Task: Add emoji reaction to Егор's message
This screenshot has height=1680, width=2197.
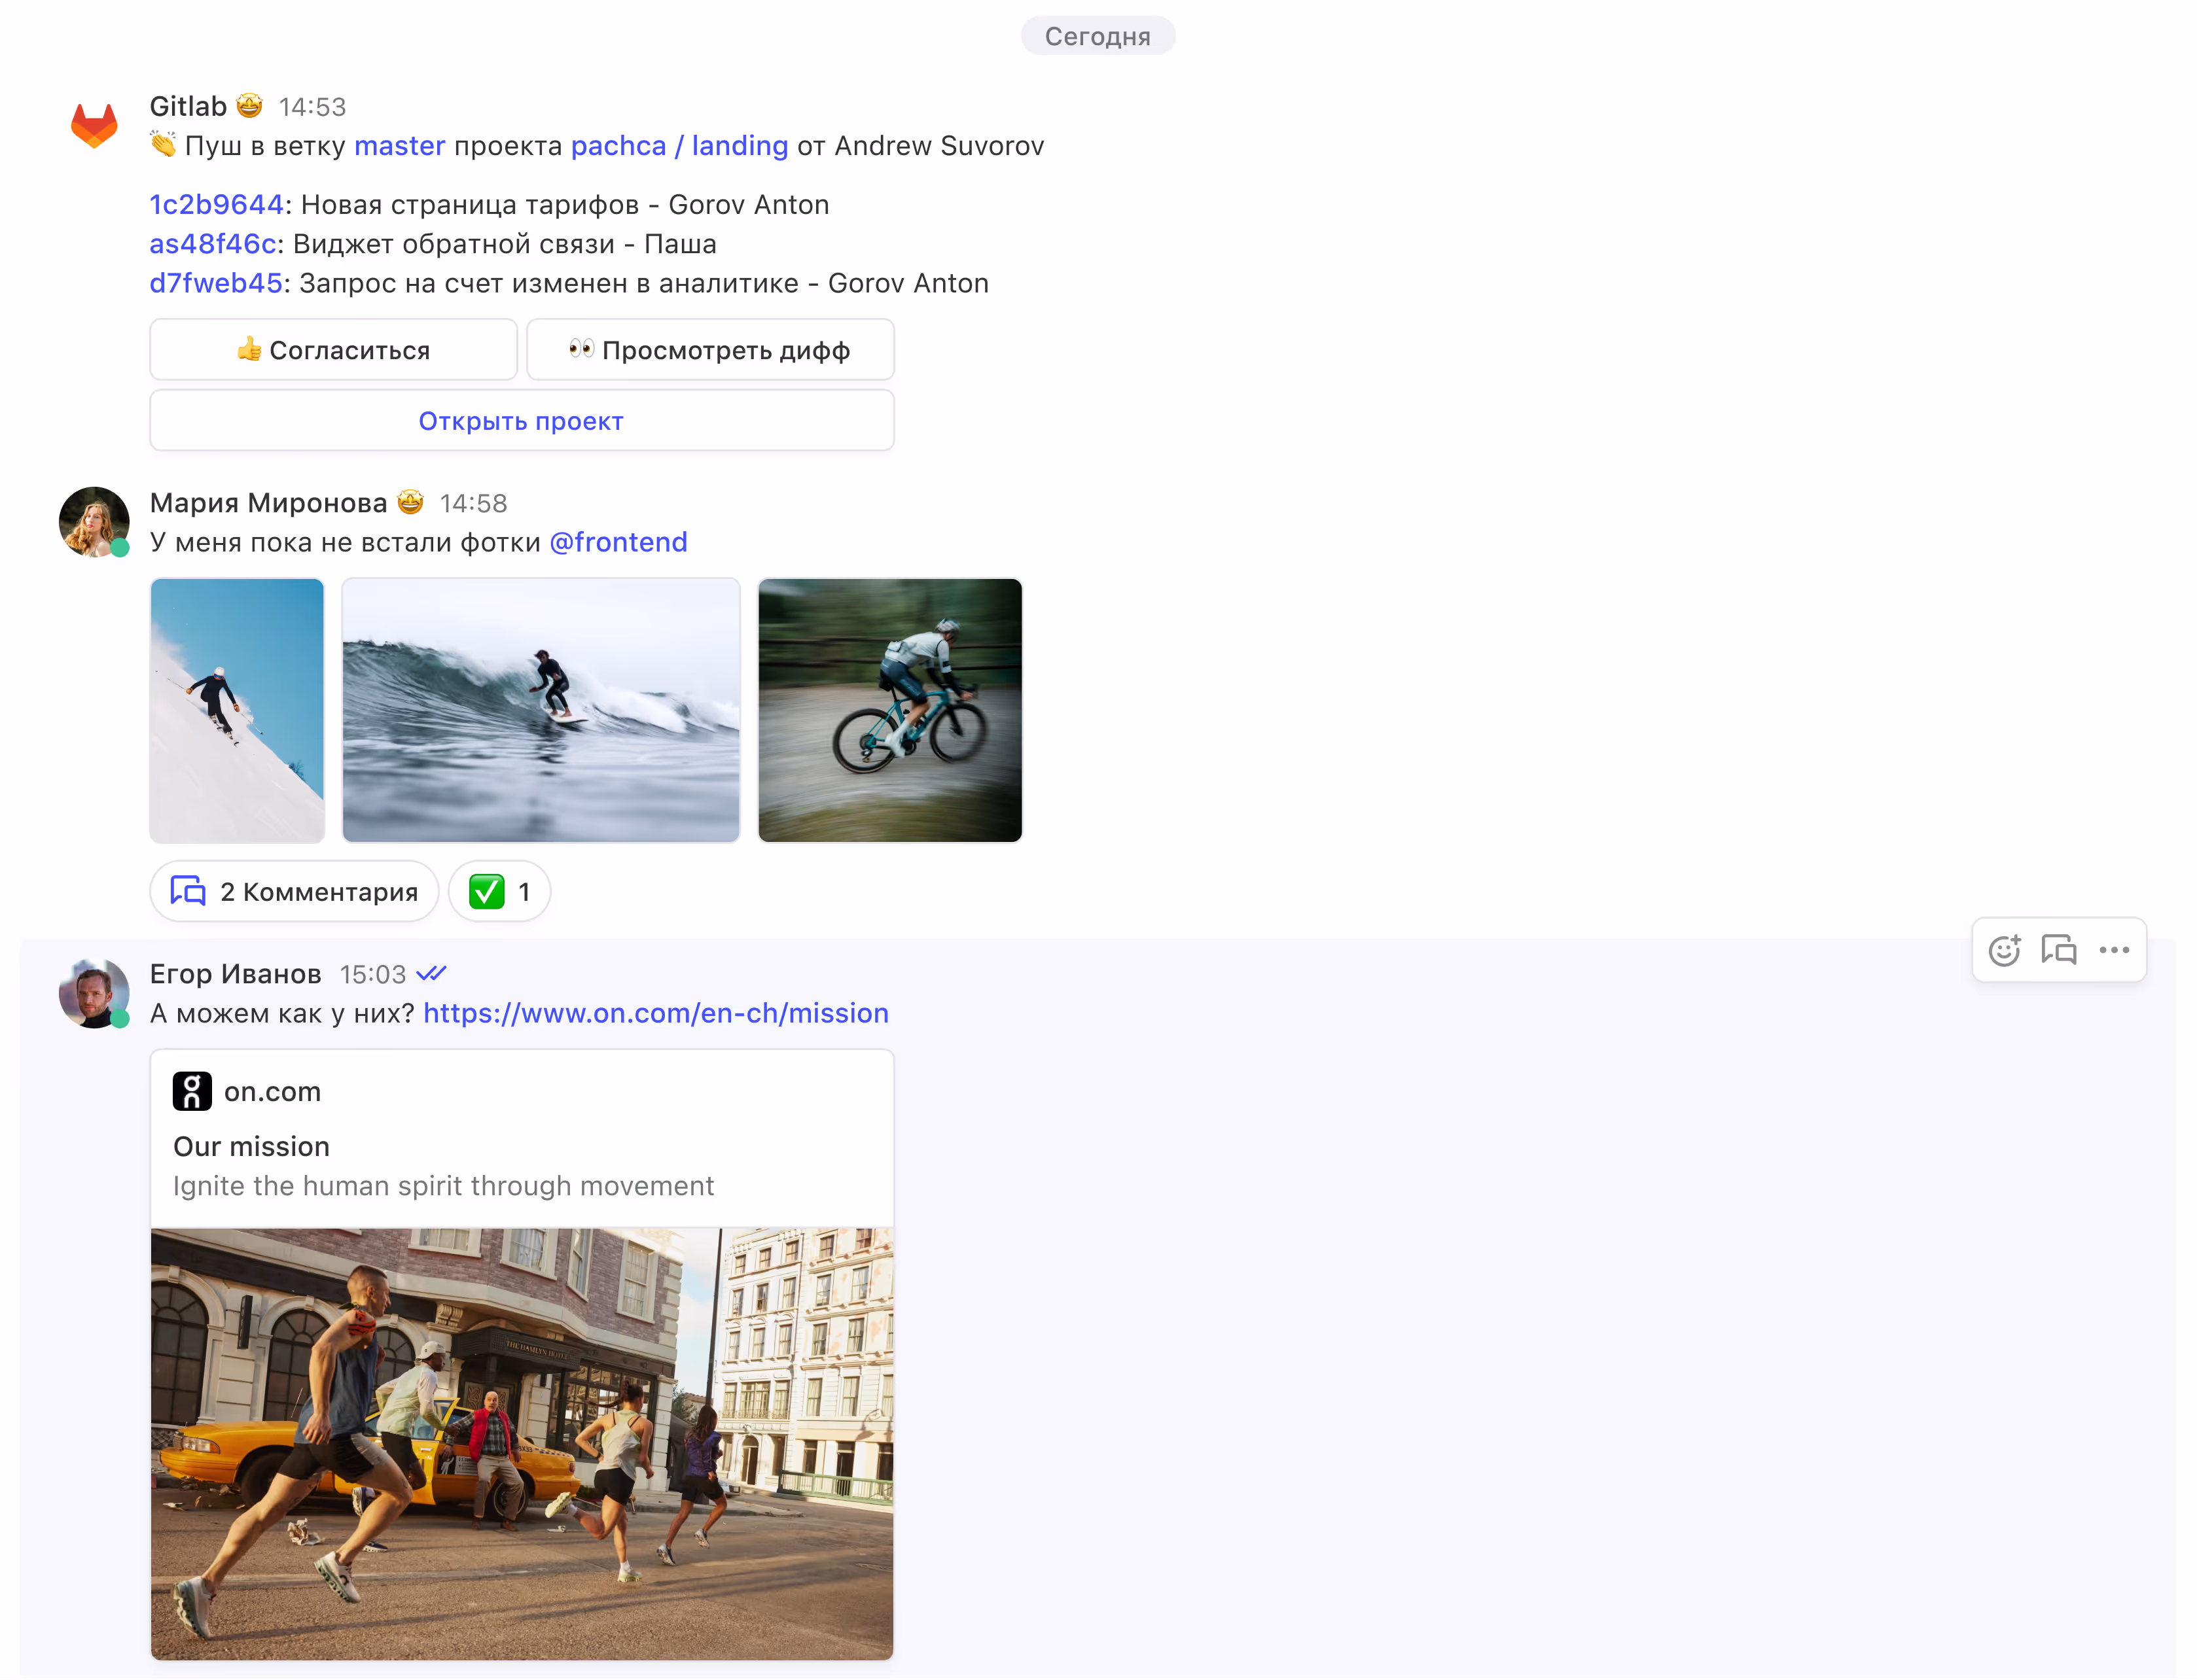Action: click(2004, 950)
